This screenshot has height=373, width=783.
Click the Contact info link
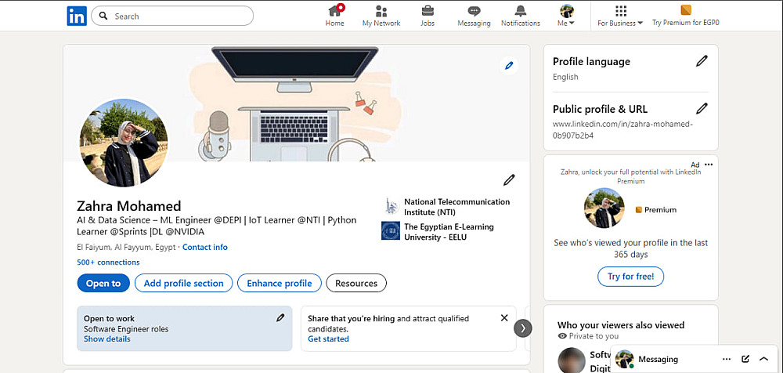pos(204,247)
